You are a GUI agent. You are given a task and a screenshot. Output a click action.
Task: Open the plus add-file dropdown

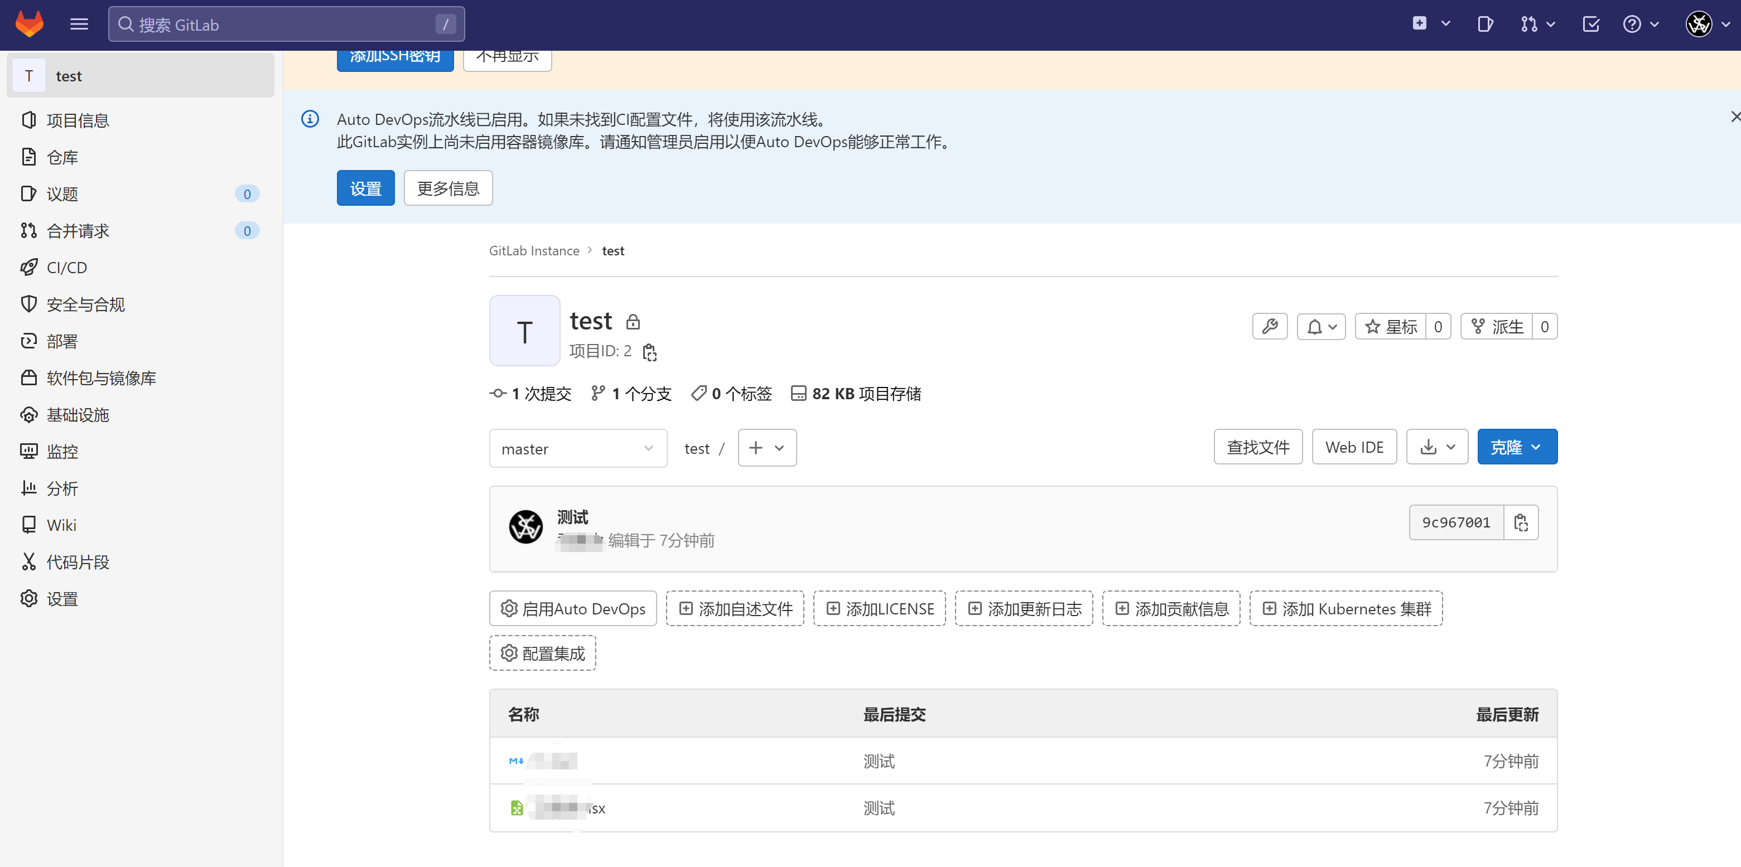(x=767, y=447)
